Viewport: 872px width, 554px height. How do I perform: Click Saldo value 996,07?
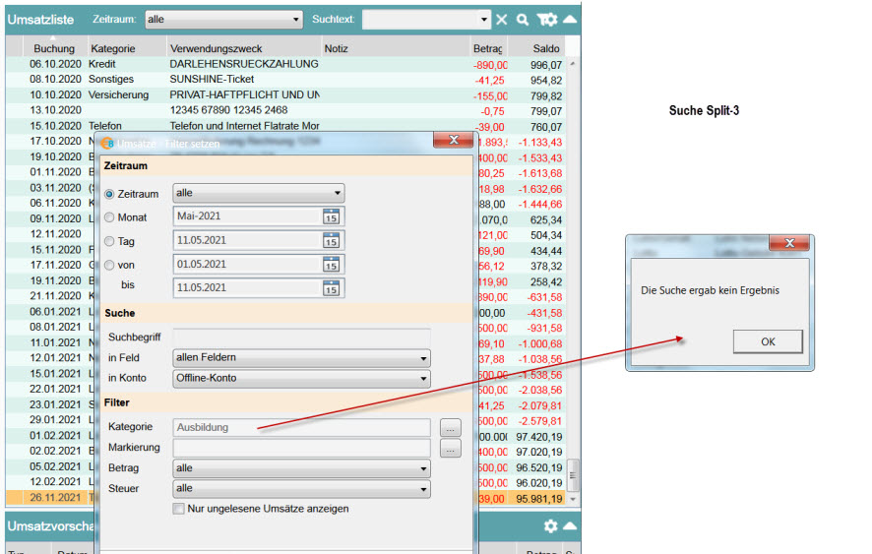pyautogui.click(x=545, y=65)
